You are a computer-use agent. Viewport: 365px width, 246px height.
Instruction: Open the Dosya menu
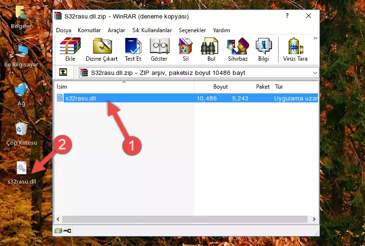pyautogui.click(x=64, y=30)
